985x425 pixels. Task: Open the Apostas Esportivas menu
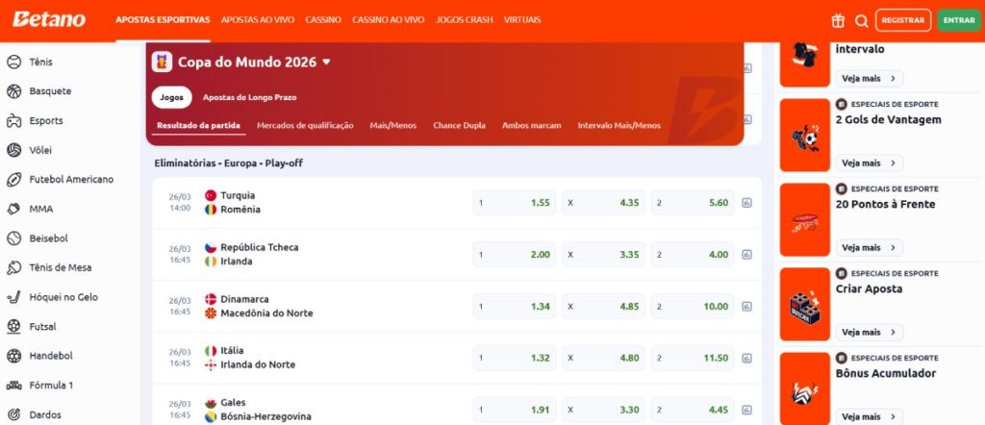(x=163, y=20)
